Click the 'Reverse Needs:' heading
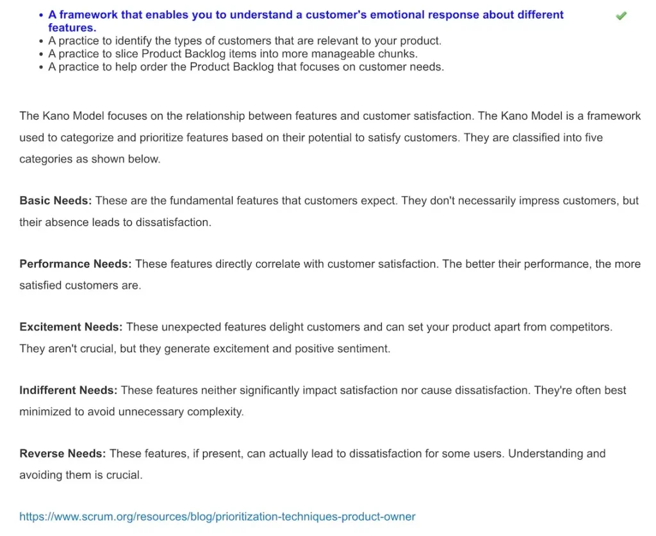The height and width of the screenshot is (536, 656). click(x=62, y=453)
